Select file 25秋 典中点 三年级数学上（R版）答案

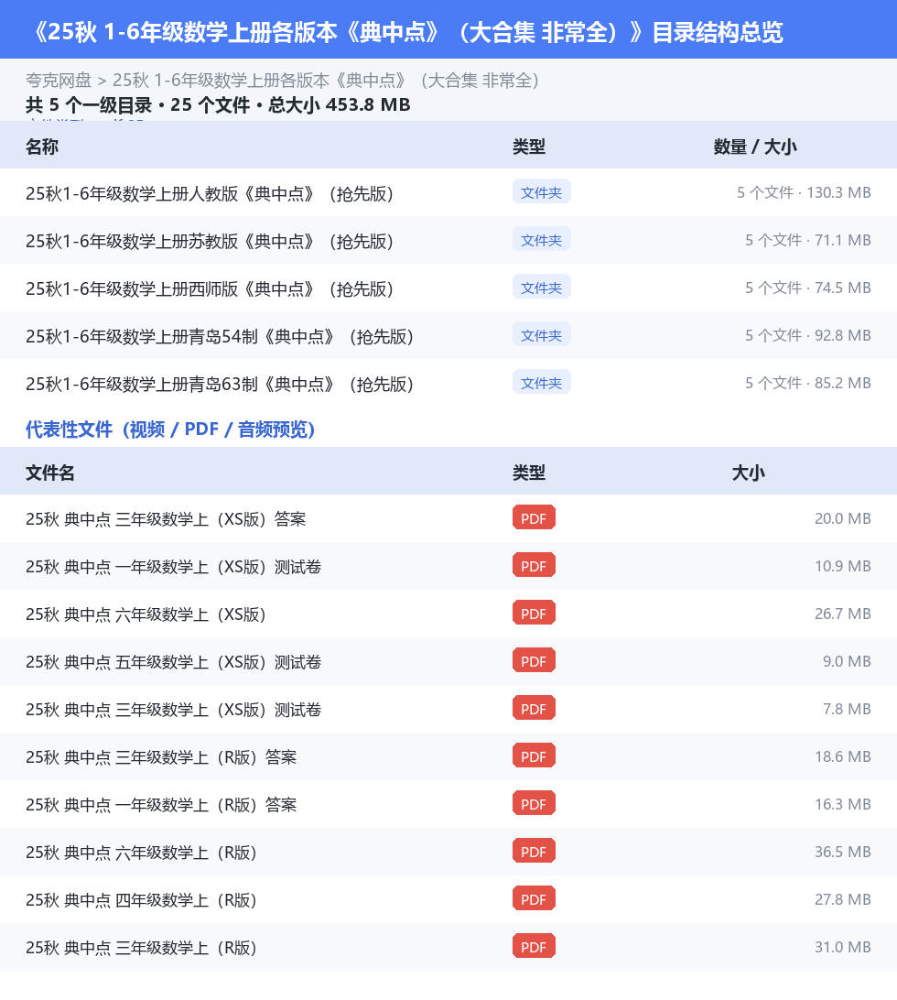click(x=161, y=757)
